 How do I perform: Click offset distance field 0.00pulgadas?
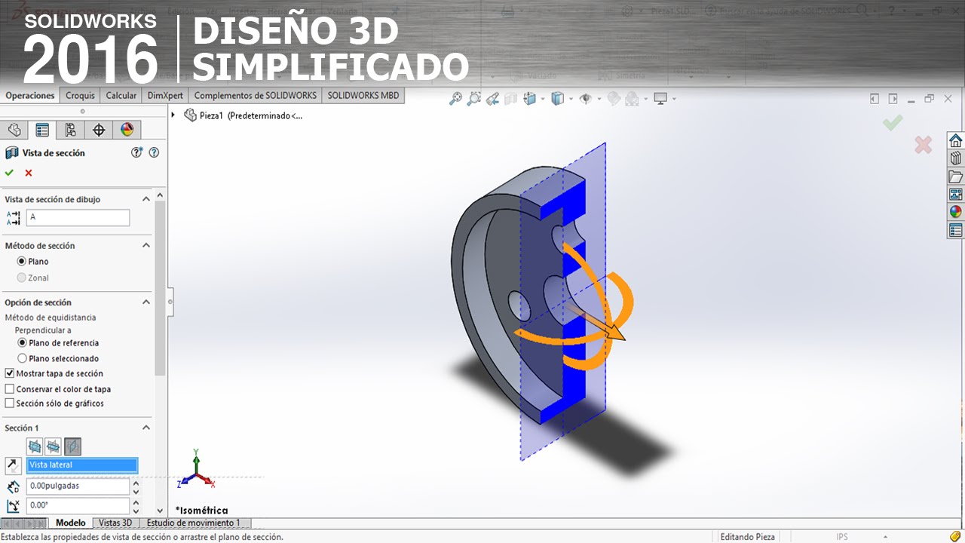click(x=78, y=486)
